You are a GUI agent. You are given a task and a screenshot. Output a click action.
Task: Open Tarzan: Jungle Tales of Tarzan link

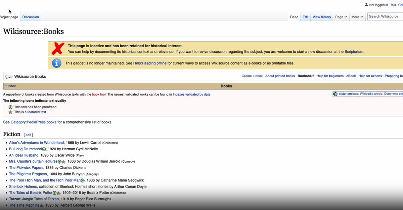(34, 199)
